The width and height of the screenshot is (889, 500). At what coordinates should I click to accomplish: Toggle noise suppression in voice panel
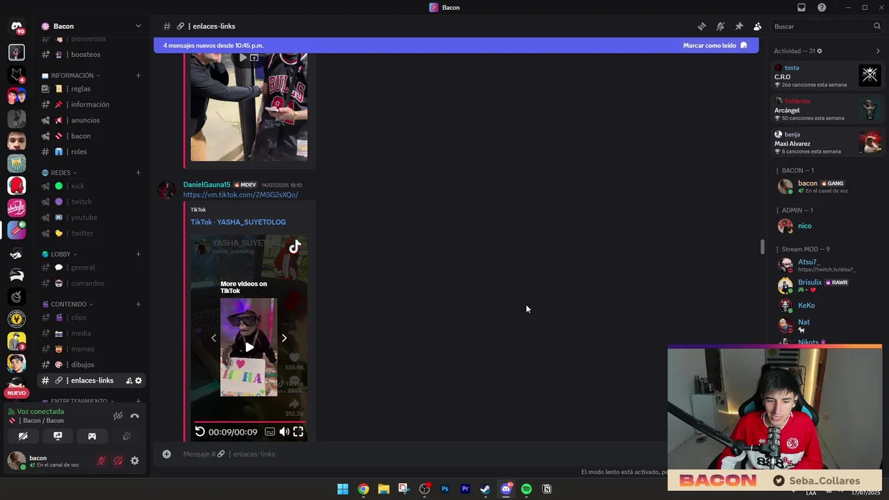[x=118, y=416]
